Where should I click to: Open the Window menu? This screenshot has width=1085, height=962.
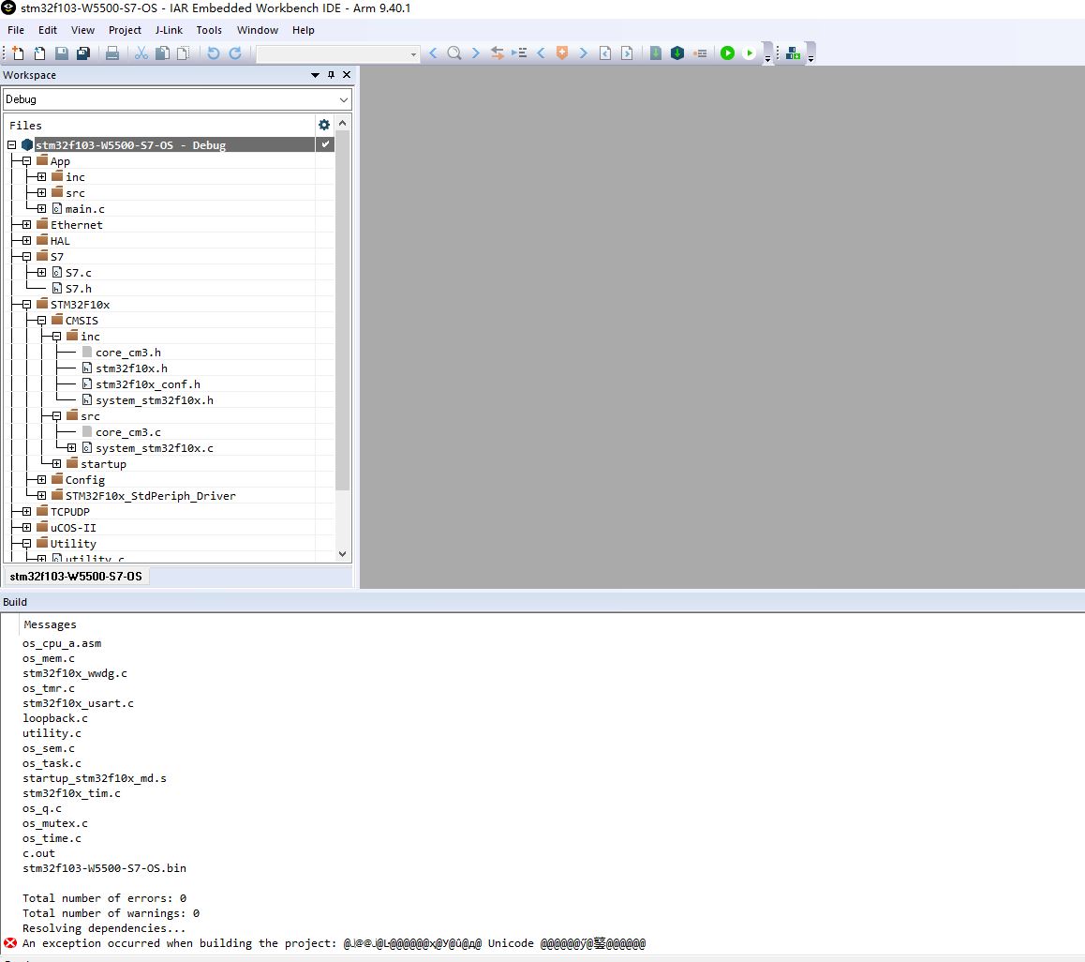(258, 31)
